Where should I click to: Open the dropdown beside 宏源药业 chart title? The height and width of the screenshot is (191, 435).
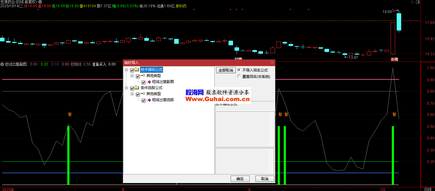pos(40,2)
